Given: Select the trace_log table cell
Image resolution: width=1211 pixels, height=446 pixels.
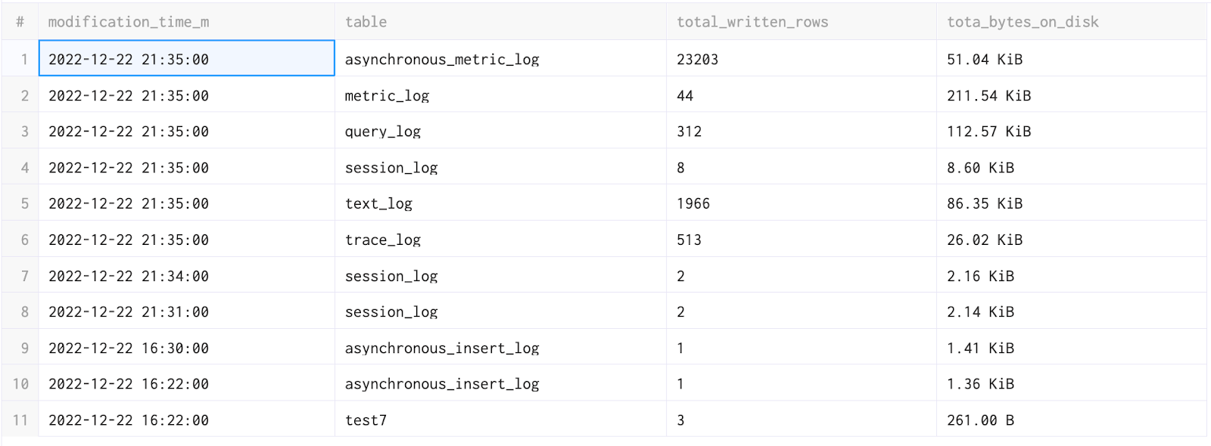Looking at the screenshot, I should pos(383,240).
